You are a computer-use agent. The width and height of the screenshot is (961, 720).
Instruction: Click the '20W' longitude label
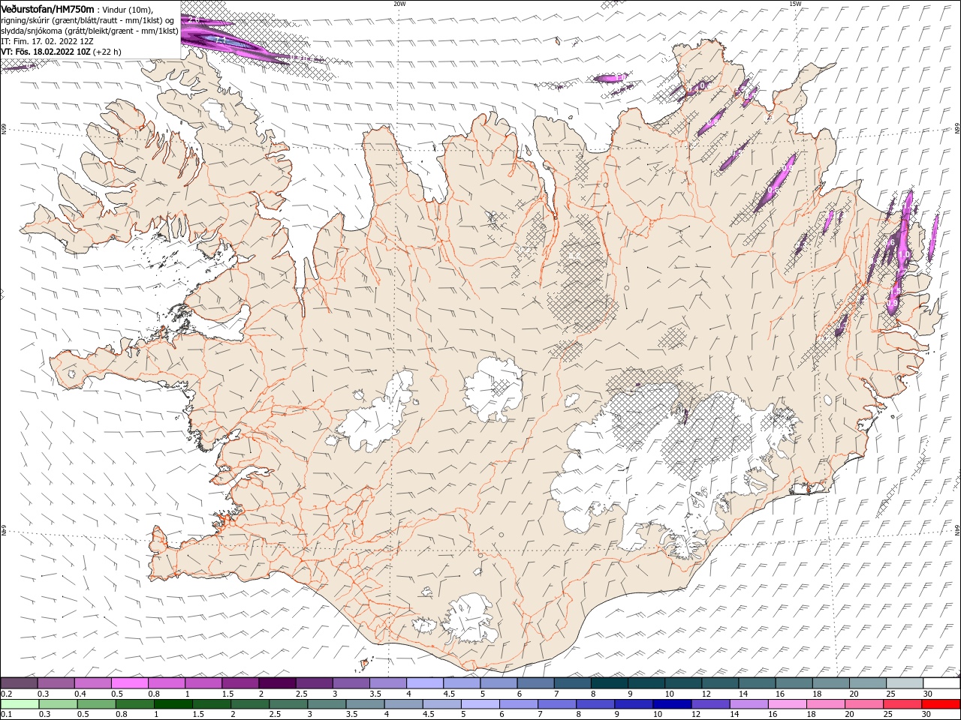click(x=399, y=4)
